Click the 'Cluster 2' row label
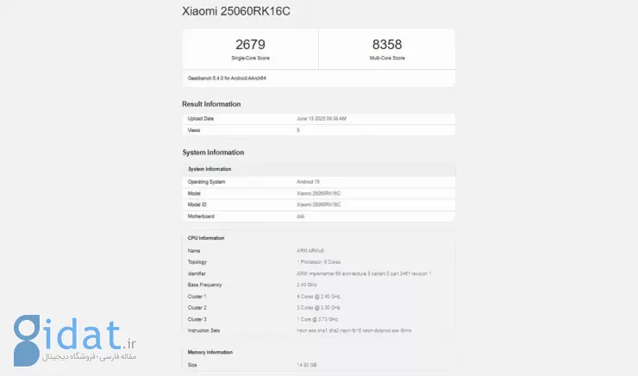 [x=197, y=308]
